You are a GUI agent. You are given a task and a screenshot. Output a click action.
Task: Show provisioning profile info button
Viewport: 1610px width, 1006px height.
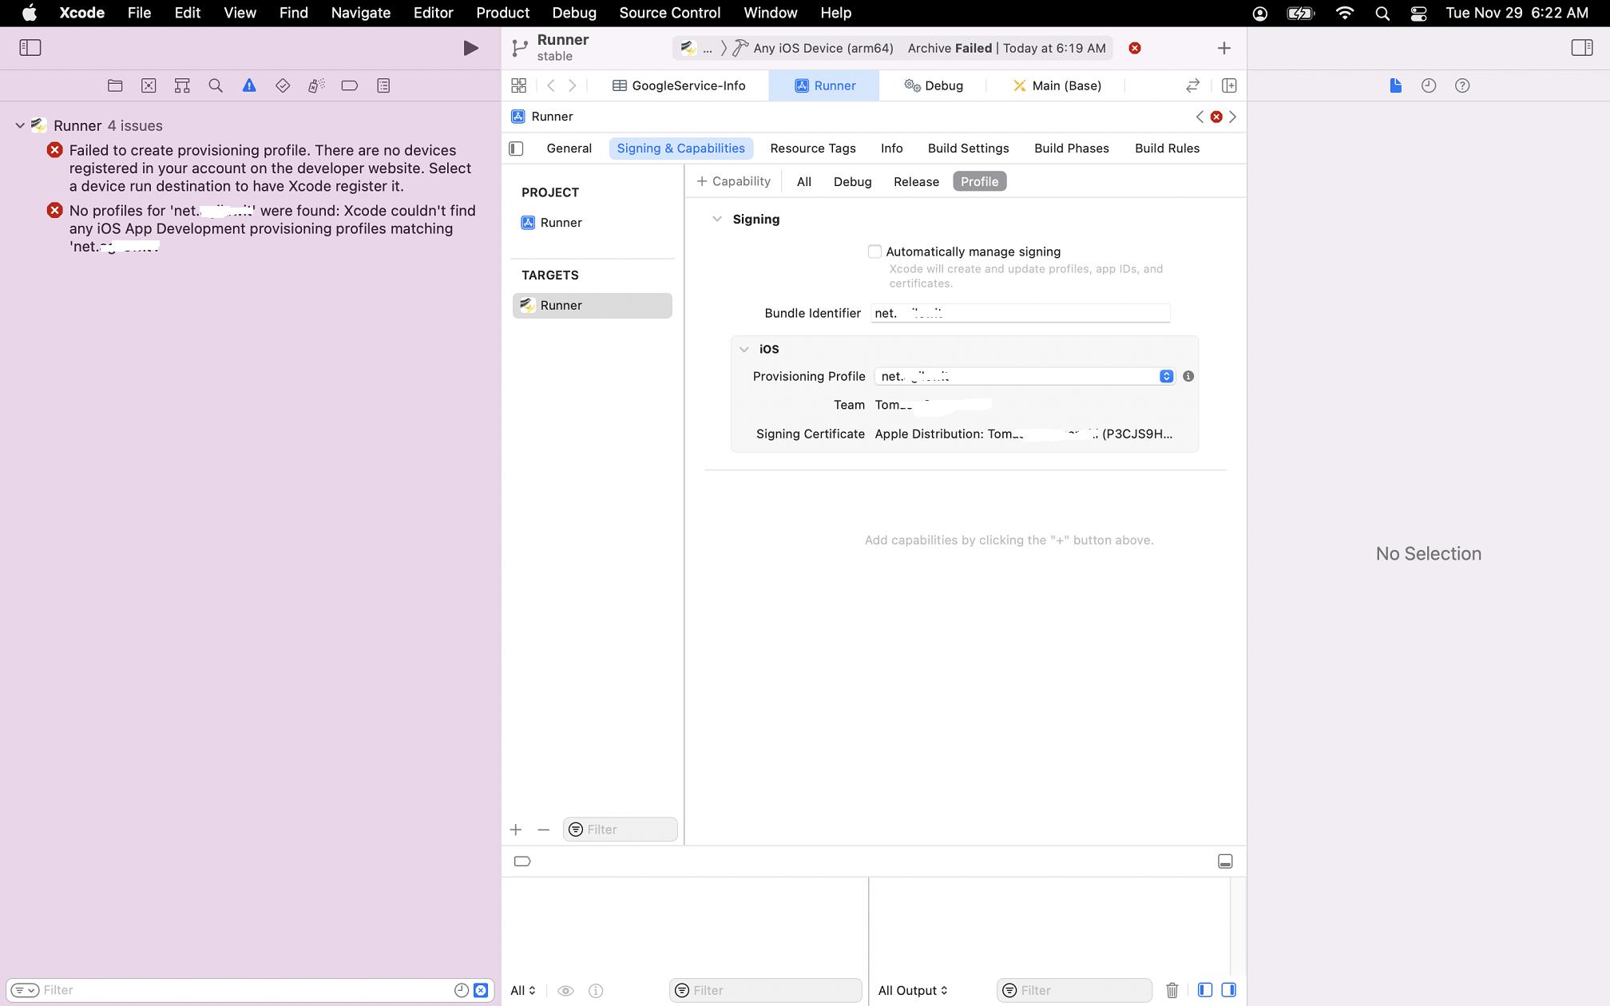(x=1188, y=376)
